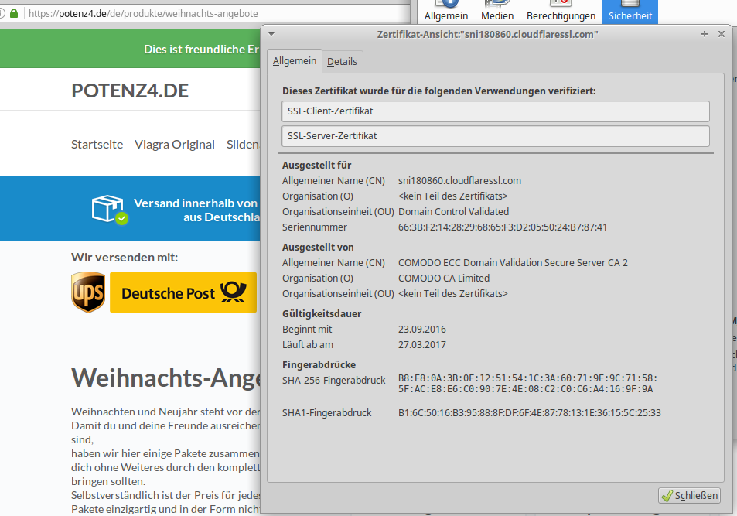Screen dimensions: 737x516
Task: Open the Viagra Original menu link
Action: [x=175, y=145]
